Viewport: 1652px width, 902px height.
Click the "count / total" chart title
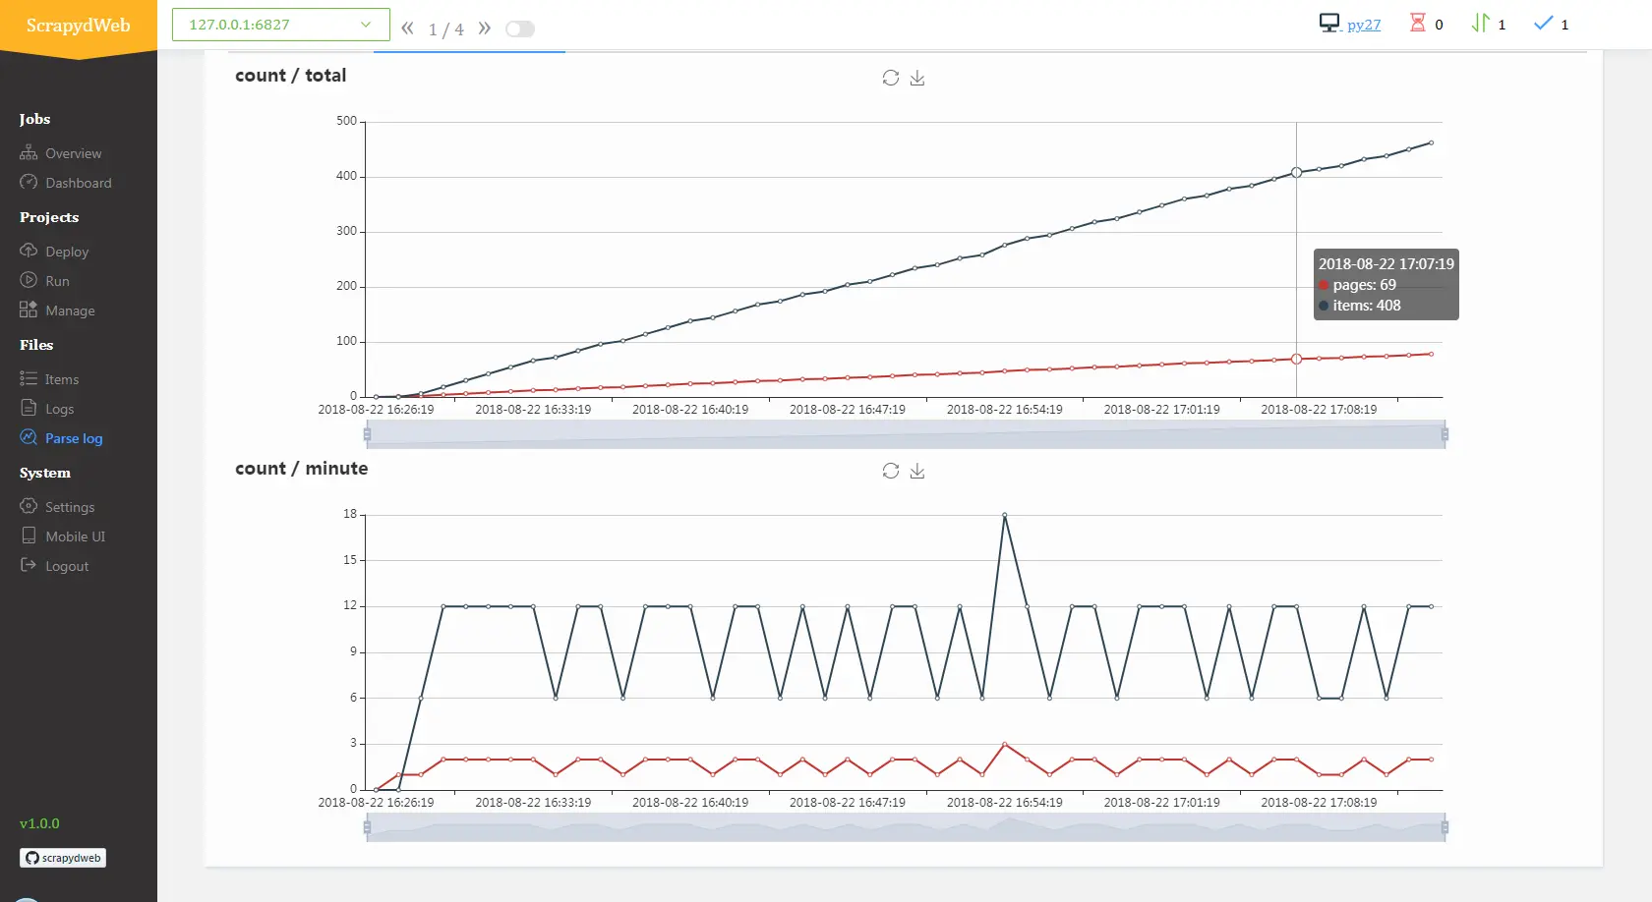[291, 76]
